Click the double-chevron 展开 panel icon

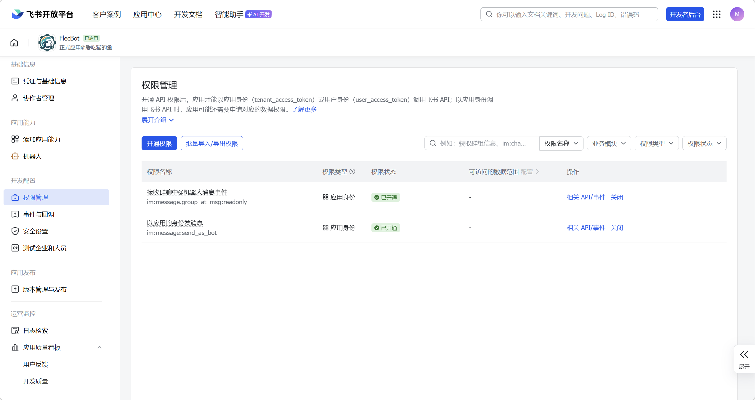pos(744,354)
